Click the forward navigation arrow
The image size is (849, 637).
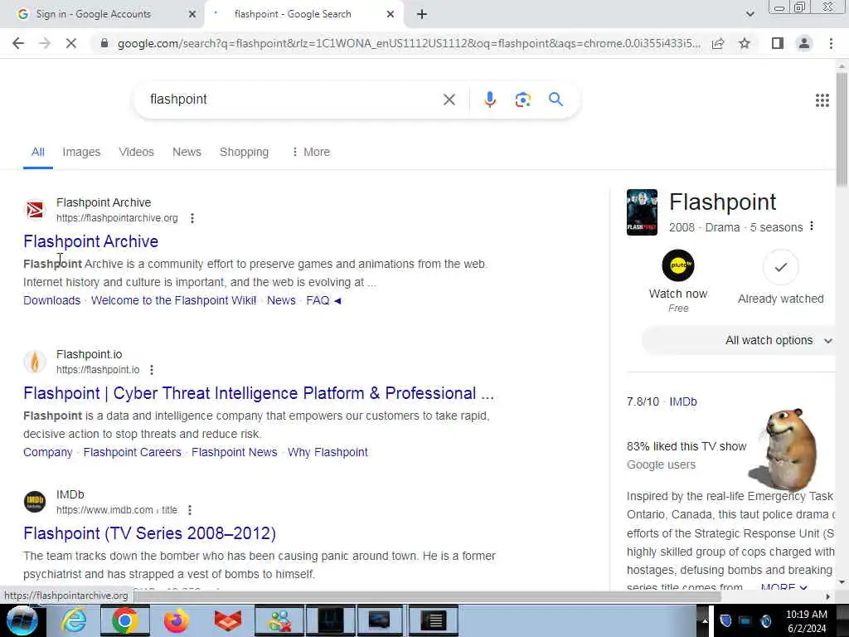(x=45, y=43)
